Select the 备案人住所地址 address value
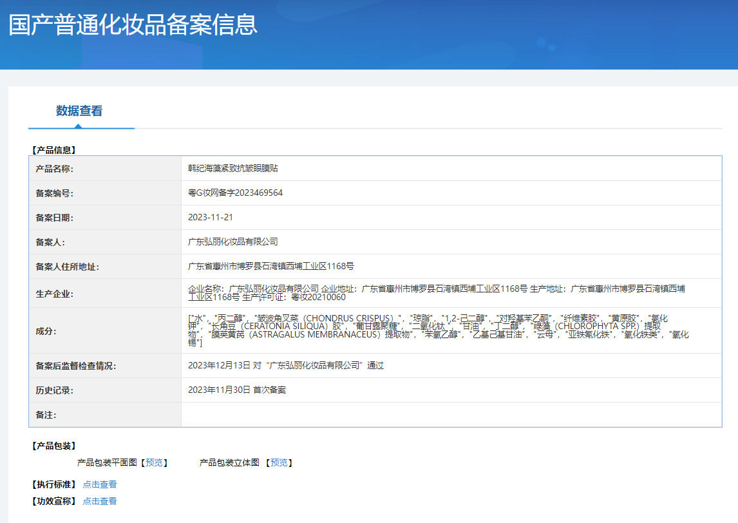This screenshot has width=738, height=523. (271, 267)
